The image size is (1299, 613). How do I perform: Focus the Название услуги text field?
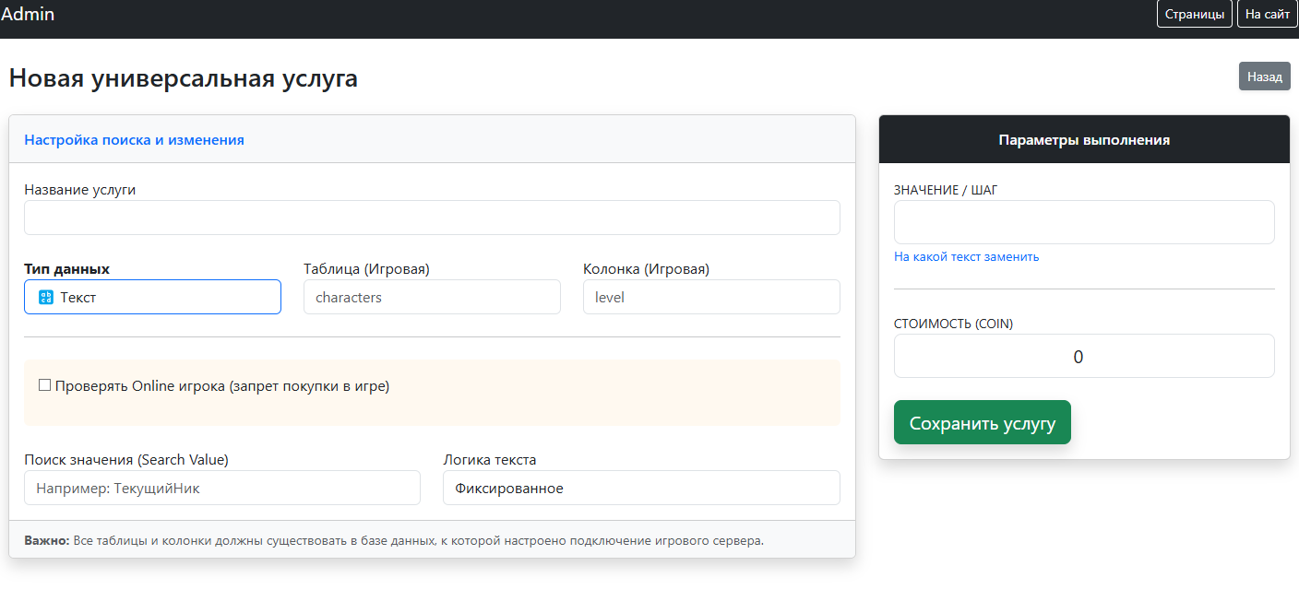click(432, 218)
